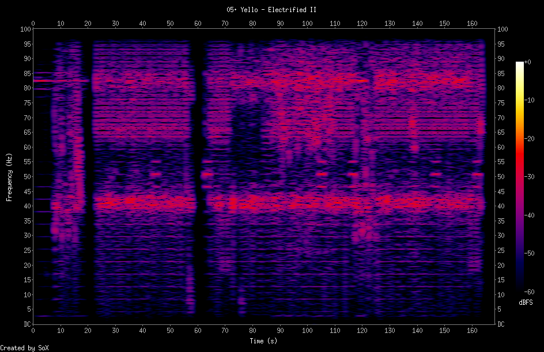Click the "Created by SoX" caption
Viewport: 544px width, 352px height.
tap(24, 348)
